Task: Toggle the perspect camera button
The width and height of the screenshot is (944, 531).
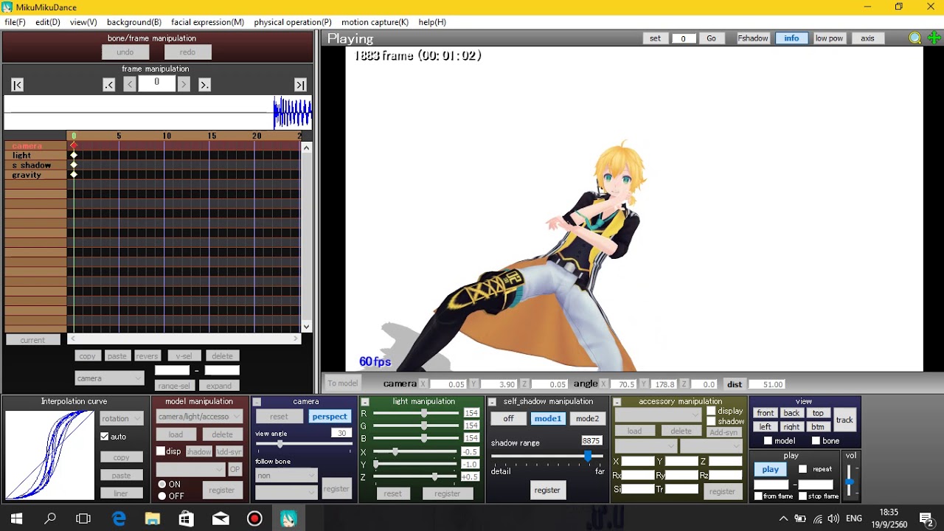Action: (x=329, y=417)
